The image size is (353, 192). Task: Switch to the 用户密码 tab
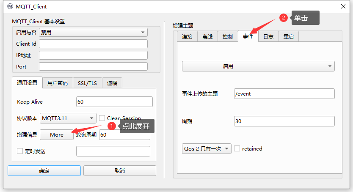58,83
